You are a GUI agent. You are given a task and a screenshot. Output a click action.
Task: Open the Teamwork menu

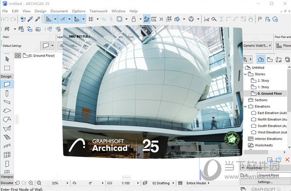click(x=99, y=11)
